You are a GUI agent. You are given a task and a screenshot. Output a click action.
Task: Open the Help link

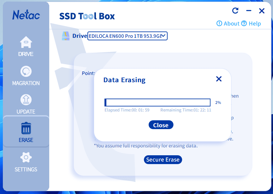point(251,23)
